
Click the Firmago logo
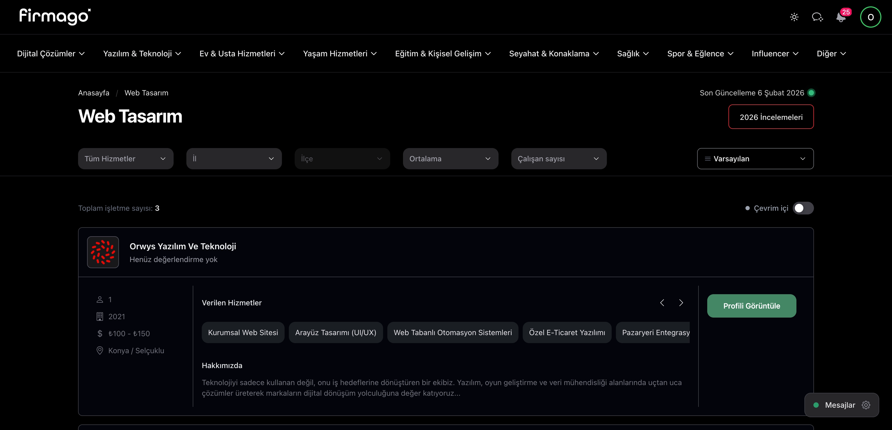tap(55, 16)
